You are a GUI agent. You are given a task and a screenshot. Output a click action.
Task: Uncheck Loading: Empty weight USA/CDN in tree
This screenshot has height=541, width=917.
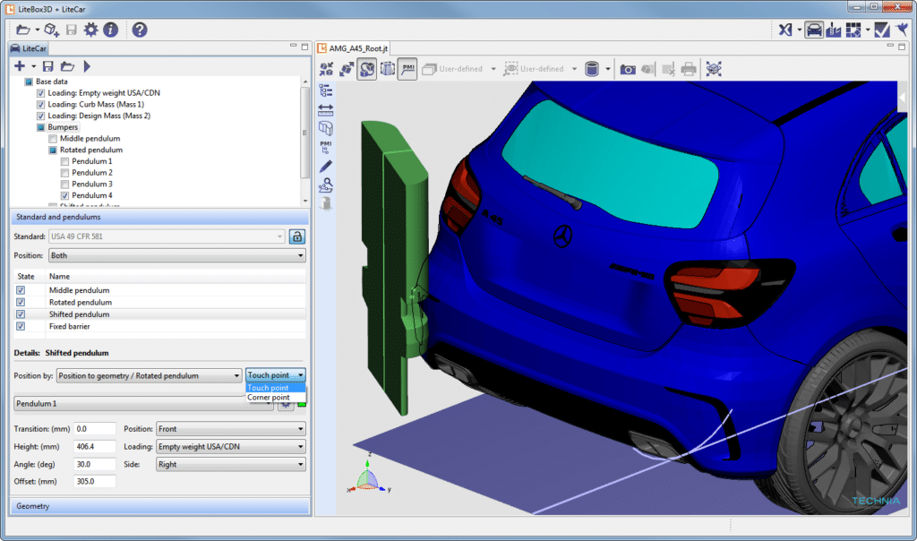click(40, 93)
